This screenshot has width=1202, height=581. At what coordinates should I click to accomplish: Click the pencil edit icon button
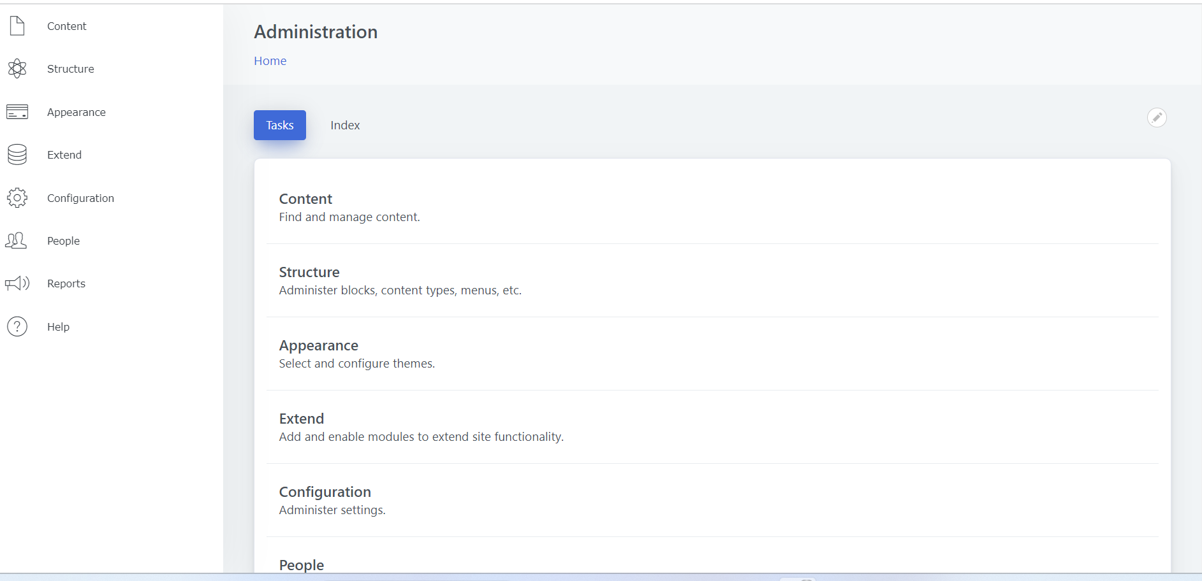pyautogui.click(x=1157, y=117)
